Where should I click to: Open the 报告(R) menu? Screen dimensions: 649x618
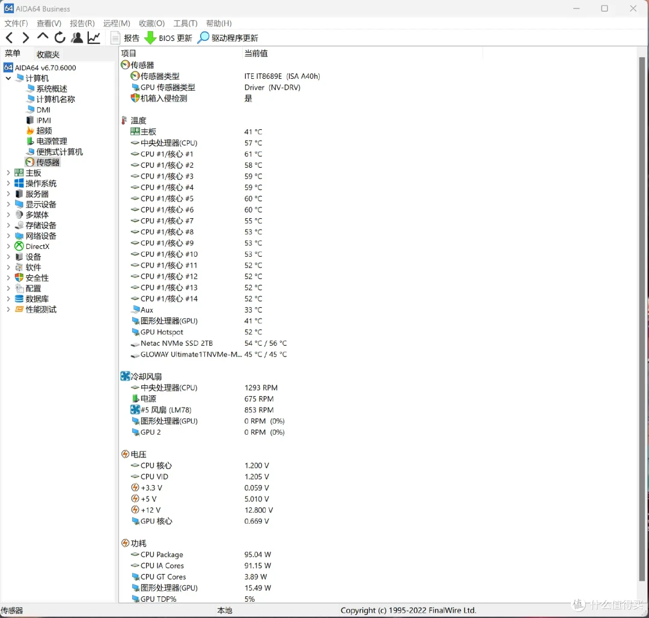(x=82, y=23)
